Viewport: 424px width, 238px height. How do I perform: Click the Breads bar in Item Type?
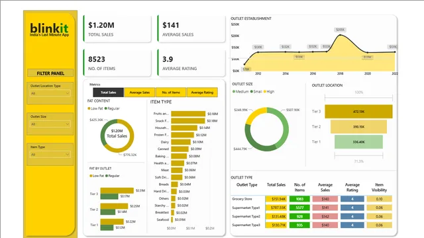click(x=174, y=184)
